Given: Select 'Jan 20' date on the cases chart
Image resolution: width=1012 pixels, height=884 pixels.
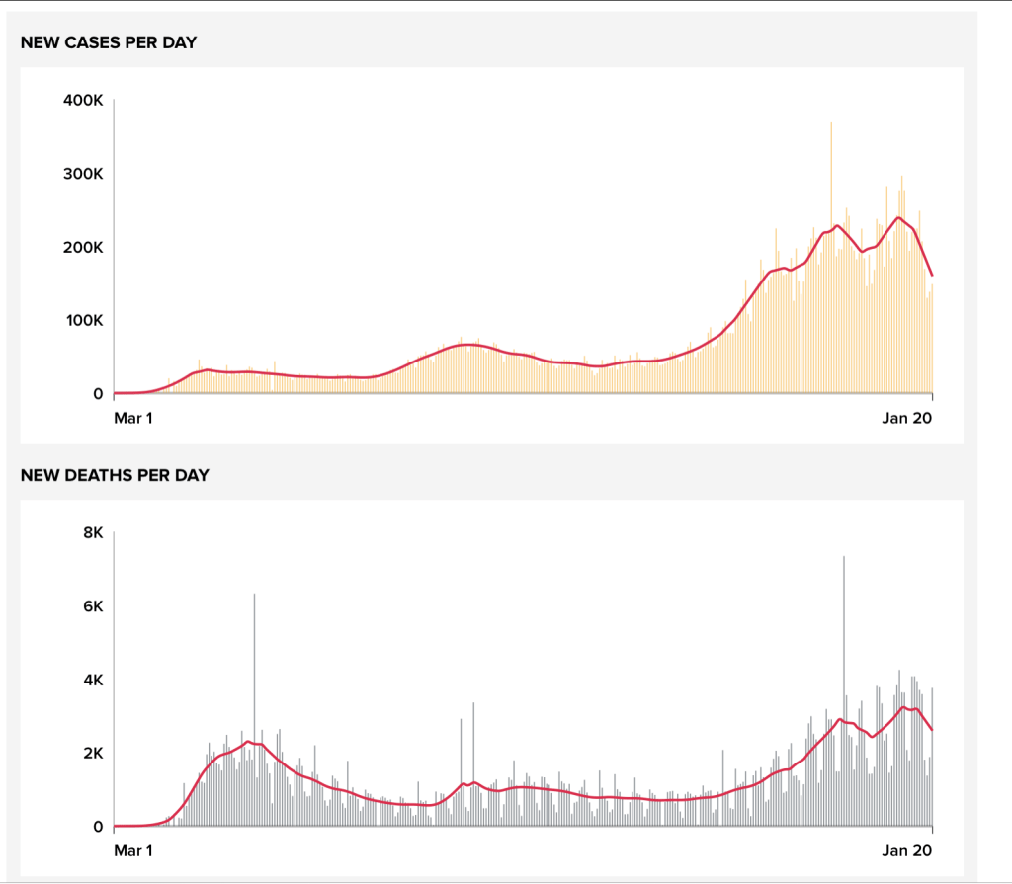Looking at the screenshot, I should [x=907, y=418].
